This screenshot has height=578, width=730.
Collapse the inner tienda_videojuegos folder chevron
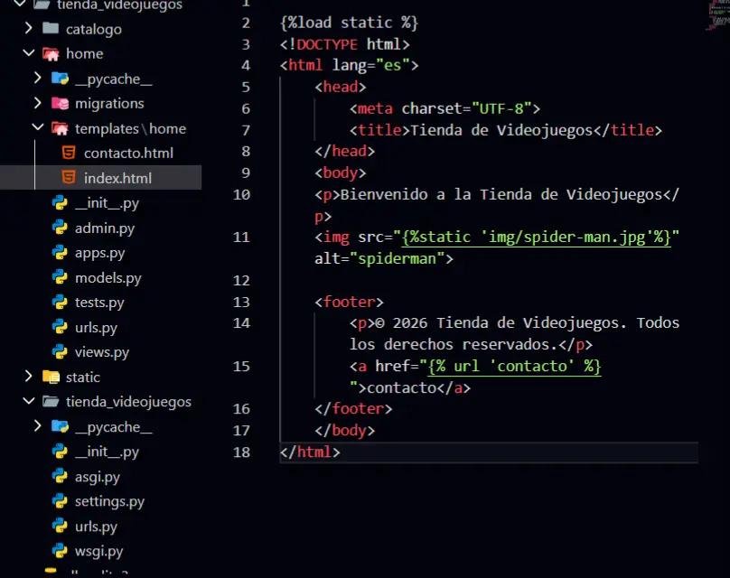(x=29, y=401)
